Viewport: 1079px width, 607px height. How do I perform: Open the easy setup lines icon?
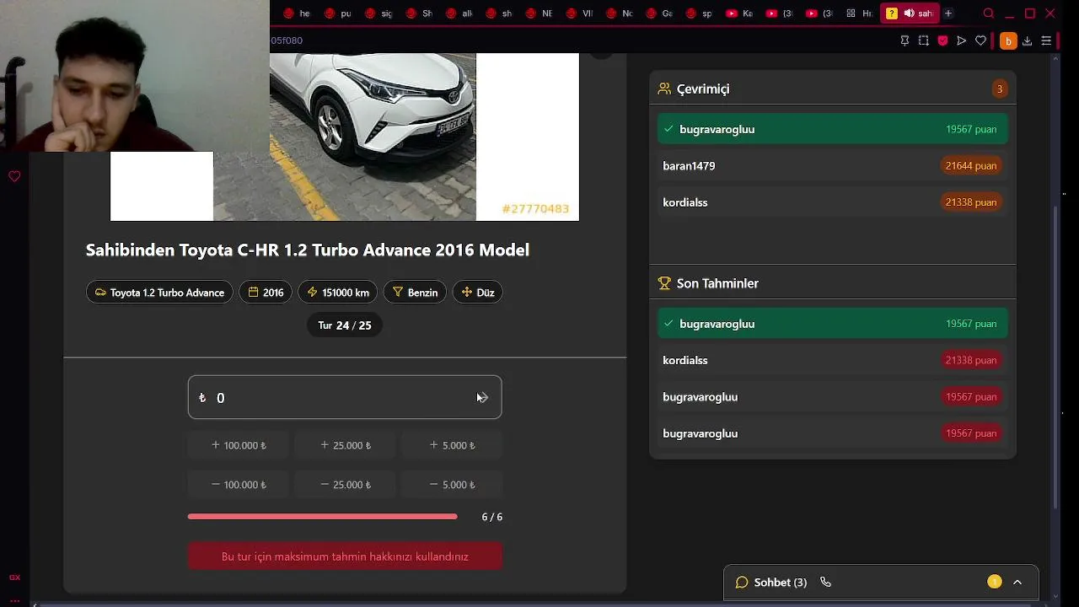pos(1046,40)
